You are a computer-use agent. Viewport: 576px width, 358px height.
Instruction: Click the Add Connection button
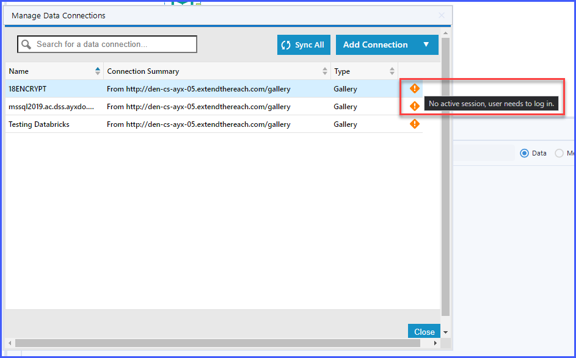[387, 45]
